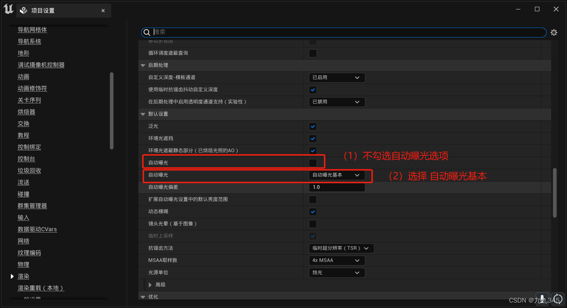Open 群集管理器 settings
Screen dimensions: 567x308
[x=32, y=206]
